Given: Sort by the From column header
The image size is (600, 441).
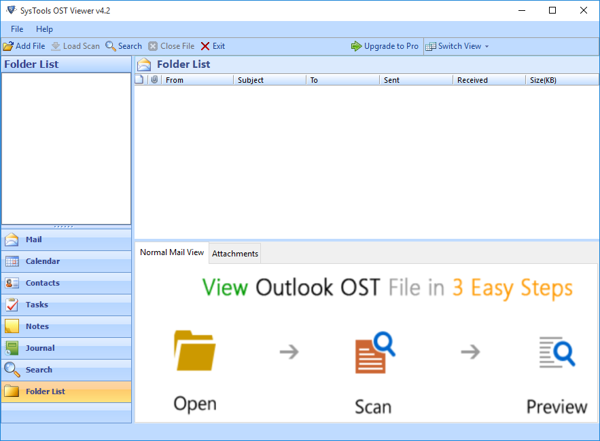Looking at the screenshot, I should (x=196, y=80).
